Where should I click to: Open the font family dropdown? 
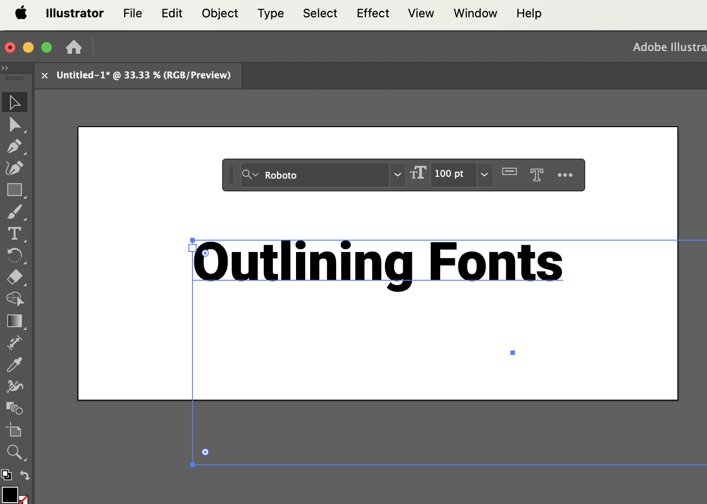397,175
